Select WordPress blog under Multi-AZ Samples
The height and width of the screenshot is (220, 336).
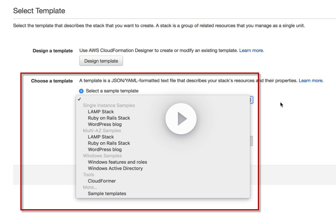105,149
